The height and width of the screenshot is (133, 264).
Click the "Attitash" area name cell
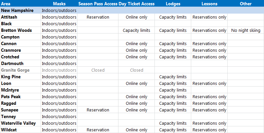(x=9, y=17)
